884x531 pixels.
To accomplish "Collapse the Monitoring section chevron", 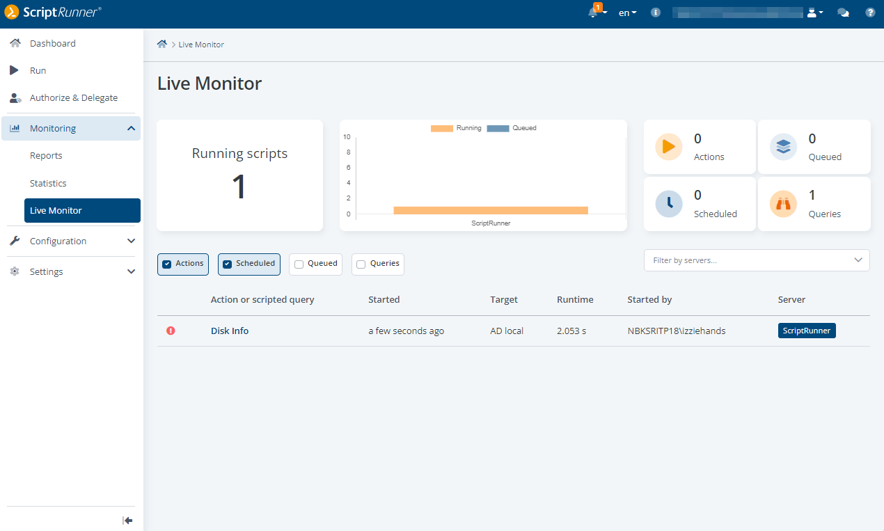I will point(131,128).
